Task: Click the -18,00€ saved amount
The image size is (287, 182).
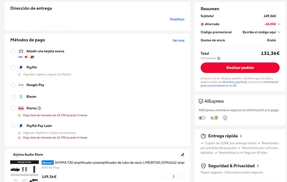Action: [x=270, y=24]
